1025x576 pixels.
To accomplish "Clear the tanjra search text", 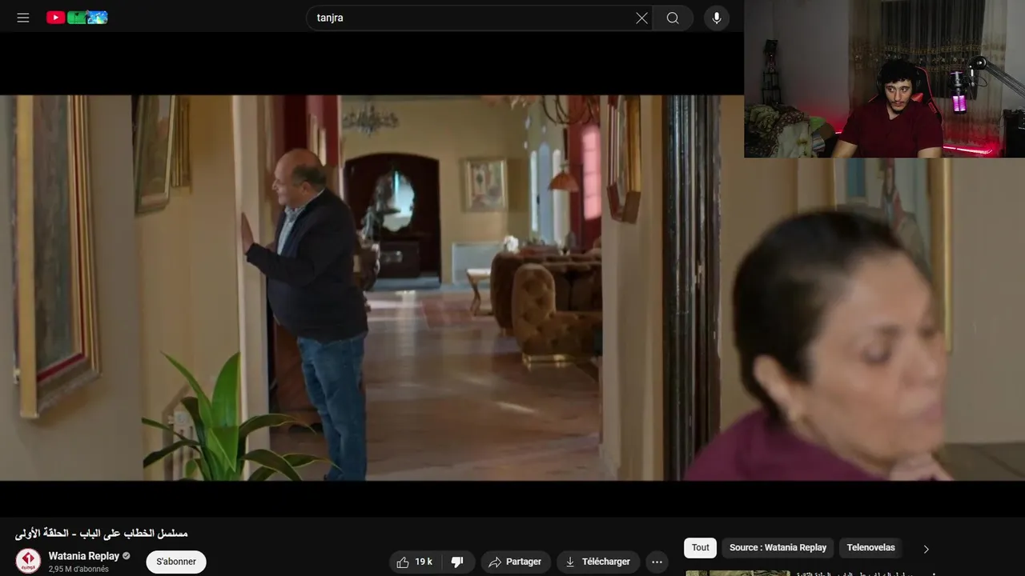I will tap(641, 18).
